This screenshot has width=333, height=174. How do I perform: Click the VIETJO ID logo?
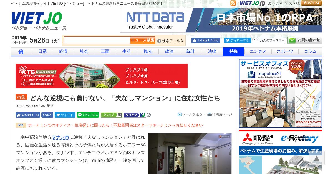(x=252, y=3)
